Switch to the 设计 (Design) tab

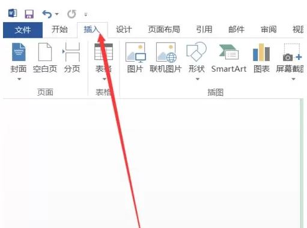point(124,29)
